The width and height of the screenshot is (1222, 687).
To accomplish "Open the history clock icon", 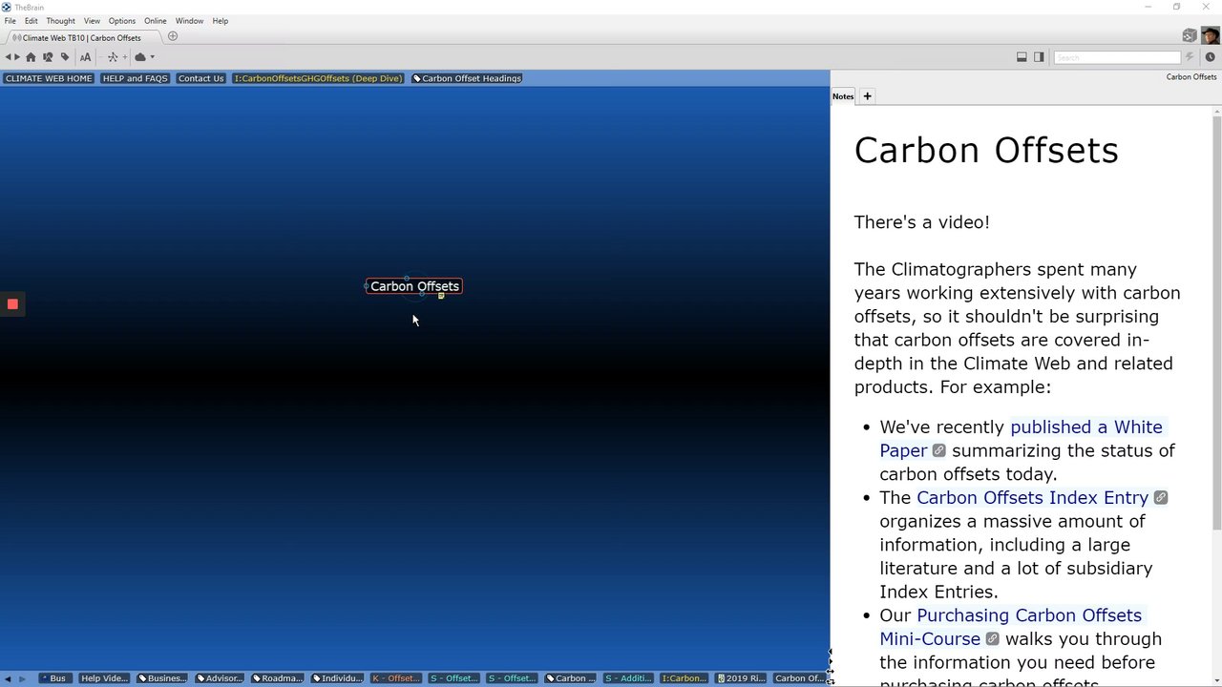I will point(1210,57).
